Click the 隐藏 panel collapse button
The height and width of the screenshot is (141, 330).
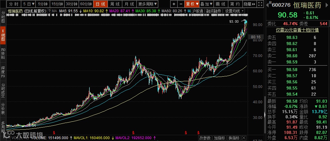(249, 4)
